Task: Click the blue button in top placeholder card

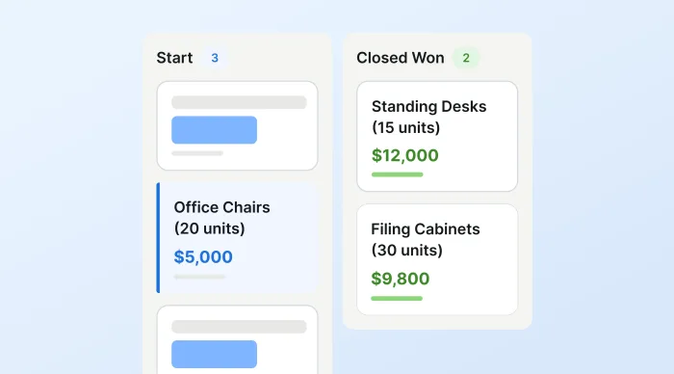Action: (214, 130)
